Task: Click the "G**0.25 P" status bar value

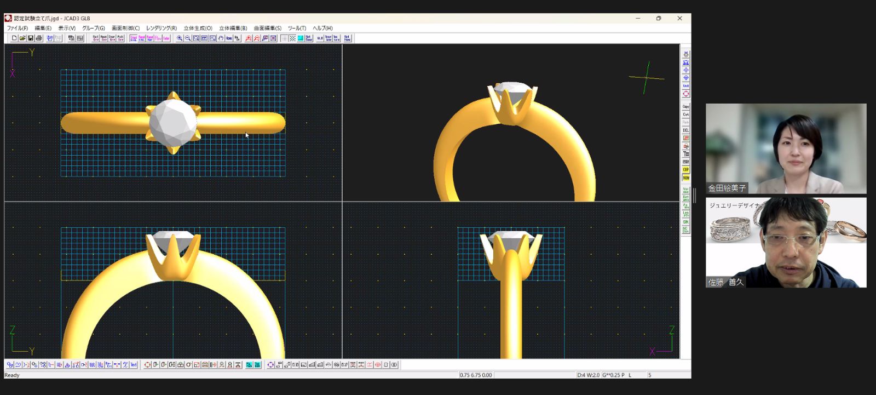Action: (x=613, y=375)
